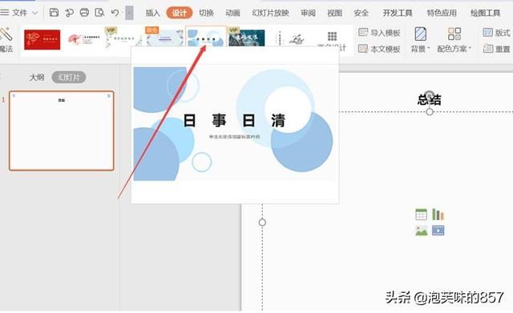Click the 总结 title text on slide
Image resolution: width=513 pixels, height=313 pixels.
click(x=430, y=99)
